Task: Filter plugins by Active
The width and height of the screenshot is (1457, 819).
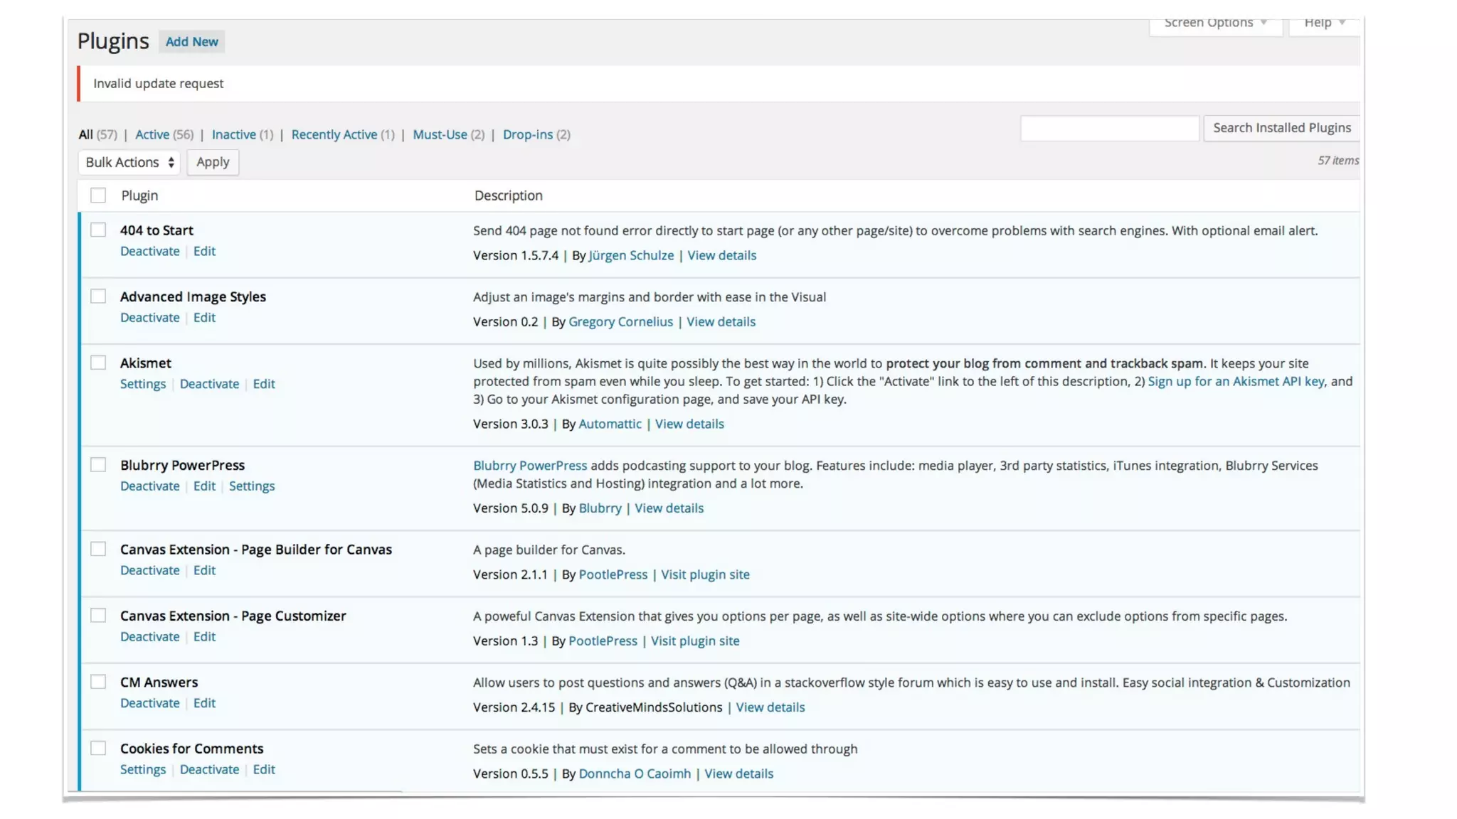Action: coord(152,135)
